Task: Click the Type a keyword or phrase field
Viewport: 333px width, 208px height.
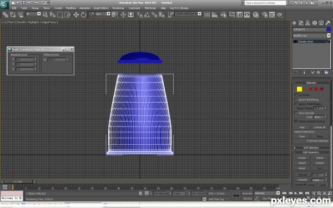Action: 265,3
